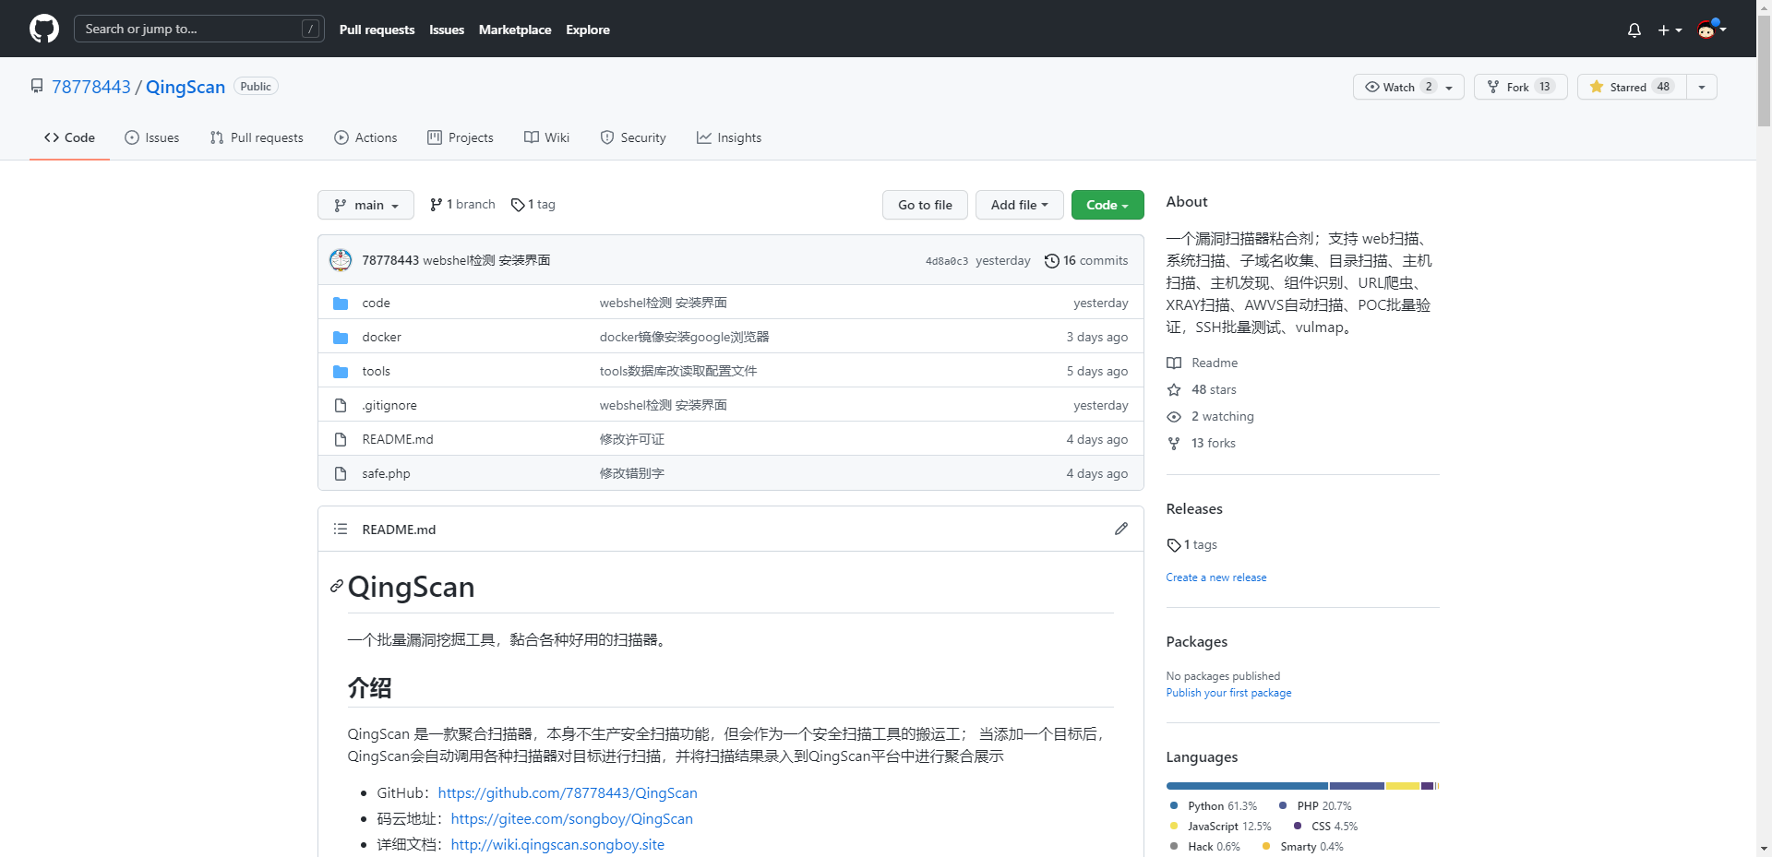The height and width of the screenshot is (857, 1772).
Task: Click the code folder icon
Action: point(341,303)
